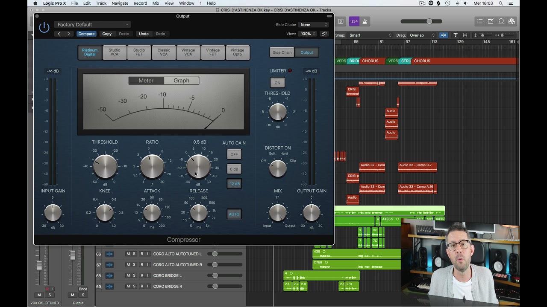Screen dimensions: 547x307
Task: Solo the VOX OK...OTUNED channel strip
Action: click(50, 295)
